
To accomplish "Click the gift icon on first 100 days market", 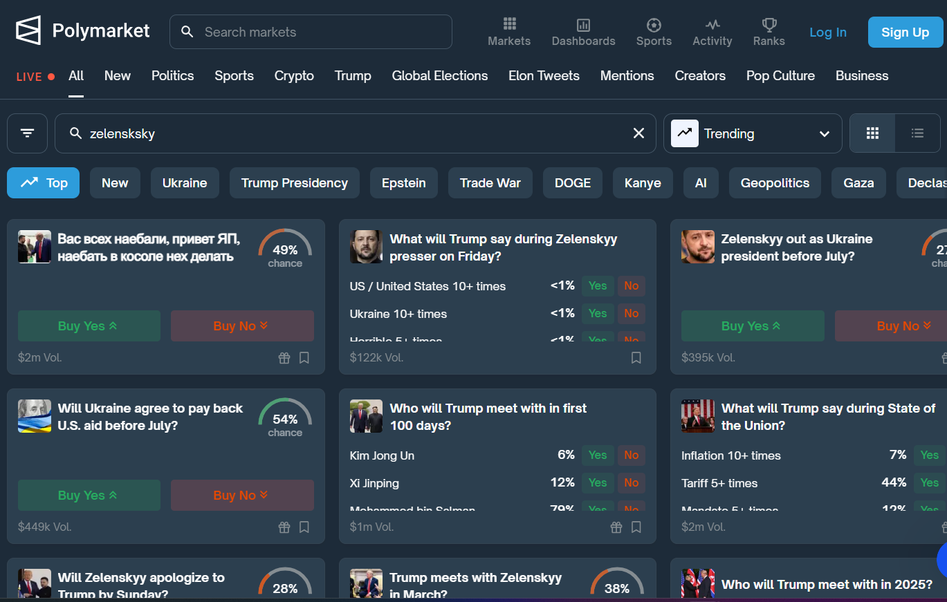I will coord(616,527).
